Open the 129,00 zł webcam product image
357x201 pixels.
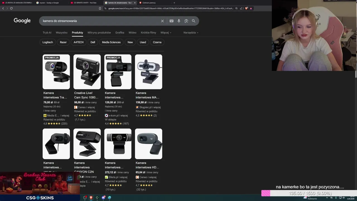(x=118, y=72)
